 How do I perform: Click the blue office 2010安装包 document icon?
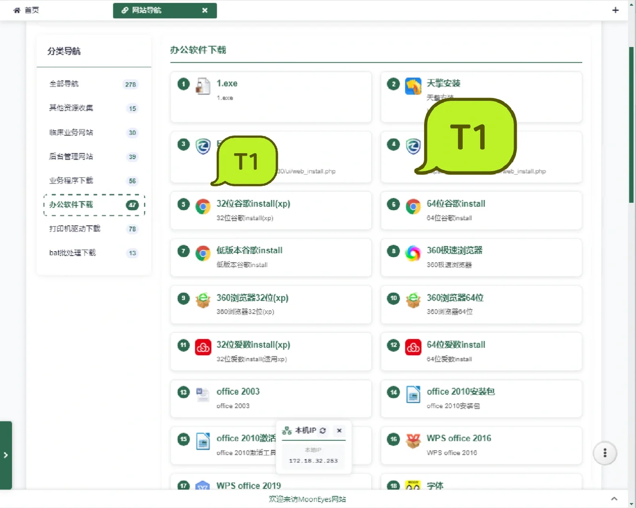pyautogui.click(x=413, y=395)
